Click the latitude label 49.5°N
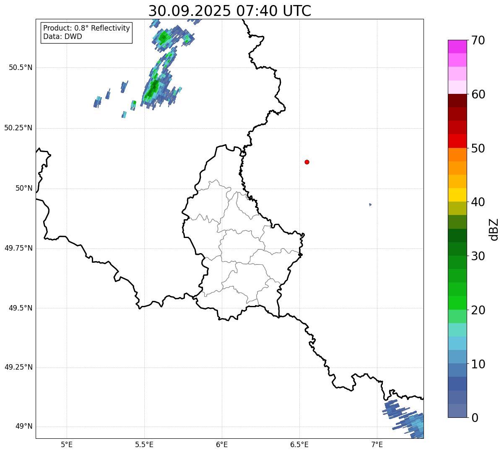The width and height of the screenshot is (504, 453). [x=21, y=308]
